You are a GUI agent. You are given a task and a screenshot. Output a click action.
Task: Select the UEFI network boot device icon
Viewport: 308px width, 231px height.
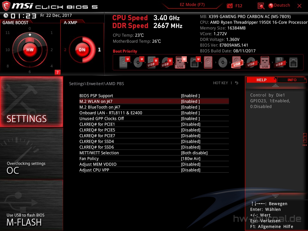(195, 62)
